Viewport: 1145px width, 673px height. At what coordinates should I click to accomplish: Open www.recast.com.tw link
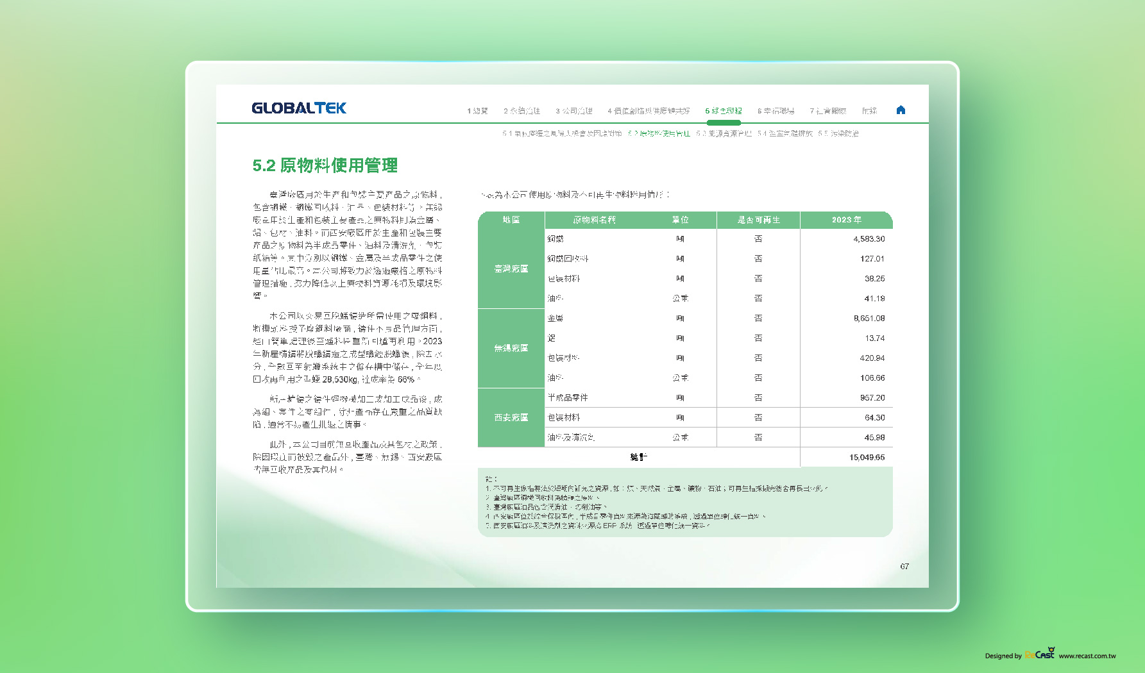pyautogui.click(x=1087, y=656)
